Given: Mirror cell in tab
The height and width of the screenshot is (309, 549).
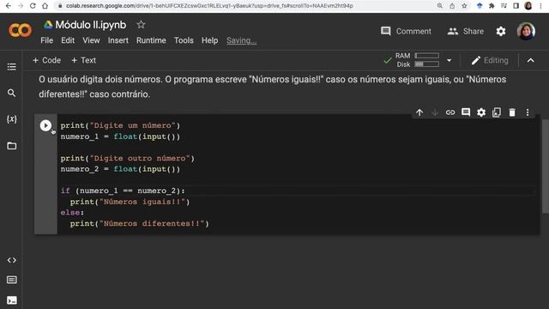Looking at the screenshot, I should pos(497,112).
